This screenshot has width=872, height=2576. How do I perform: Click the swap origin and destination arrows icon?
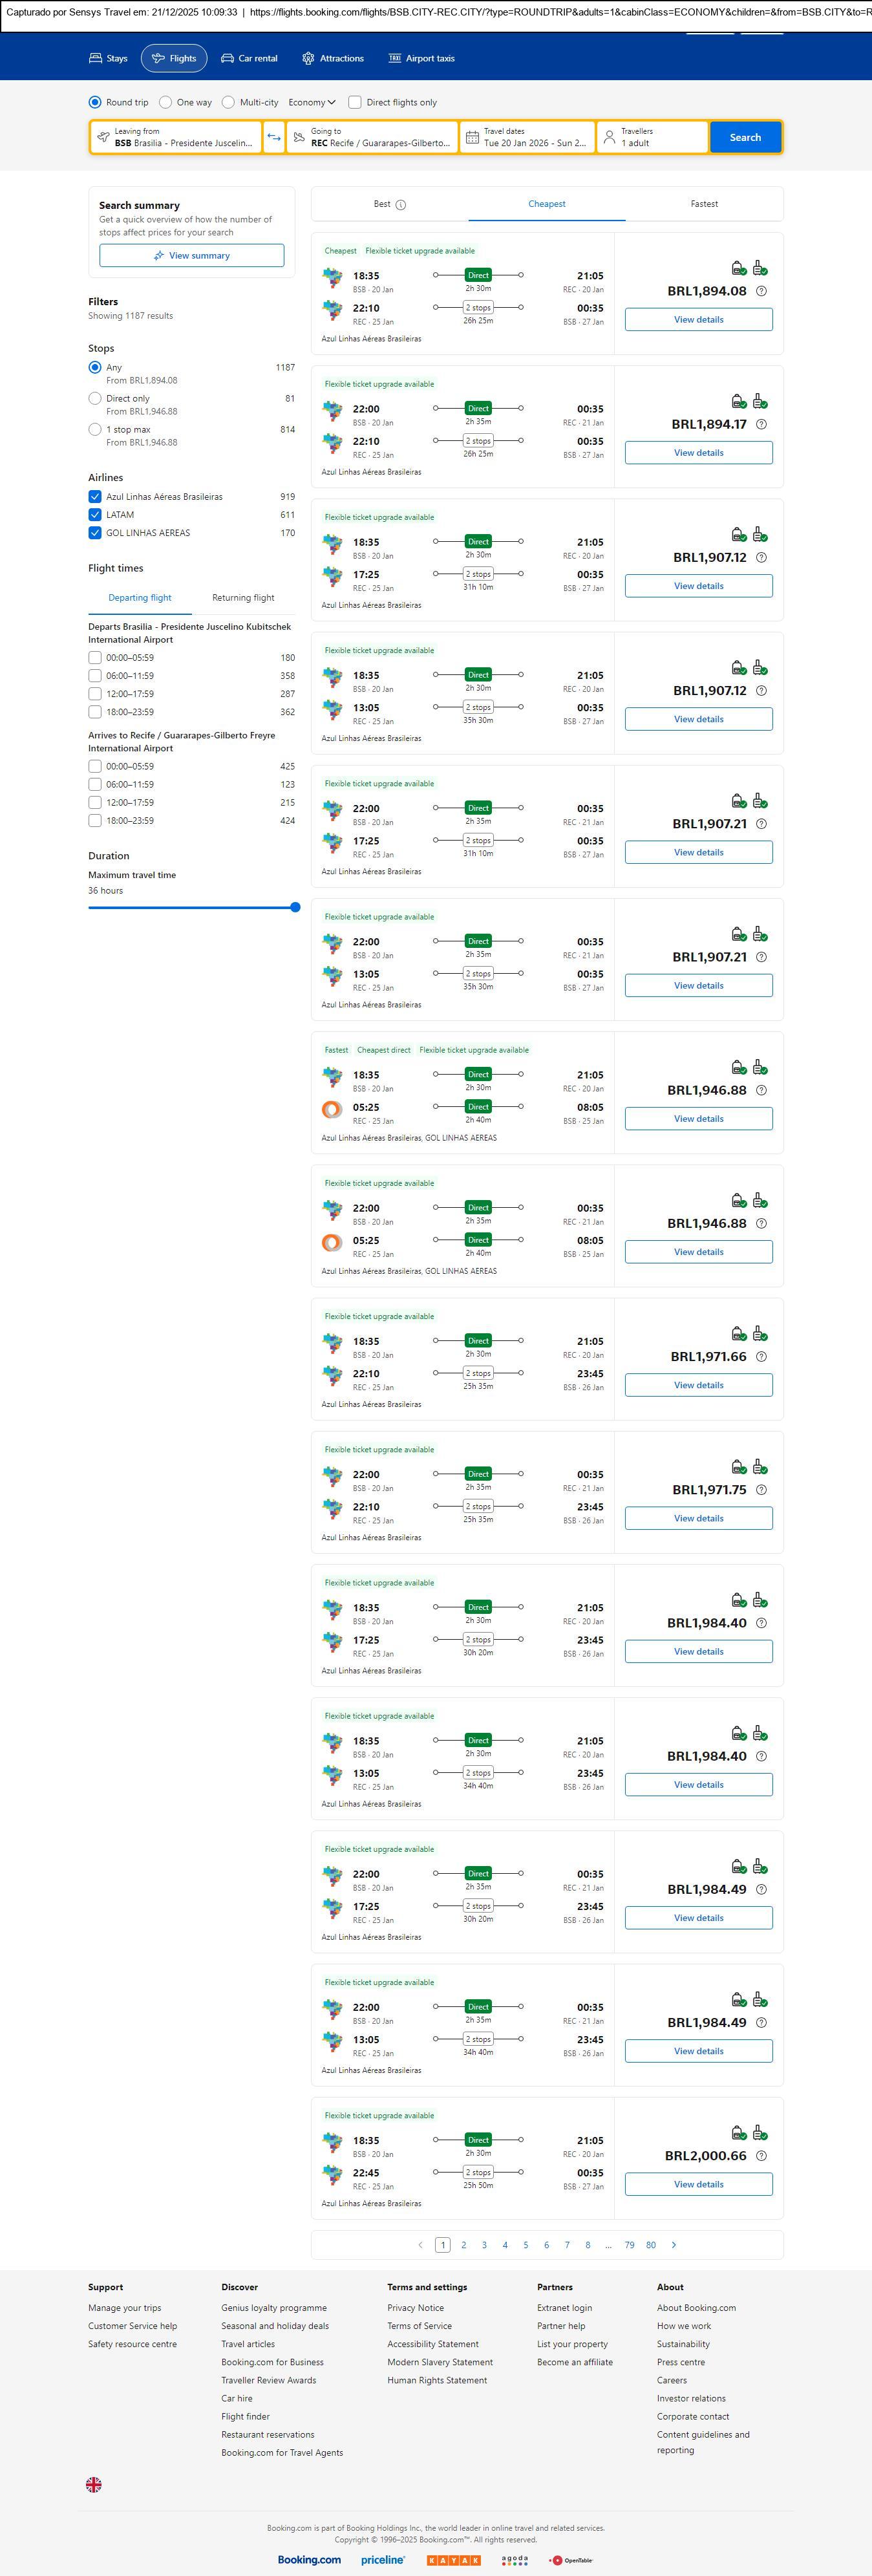point(274,137)
